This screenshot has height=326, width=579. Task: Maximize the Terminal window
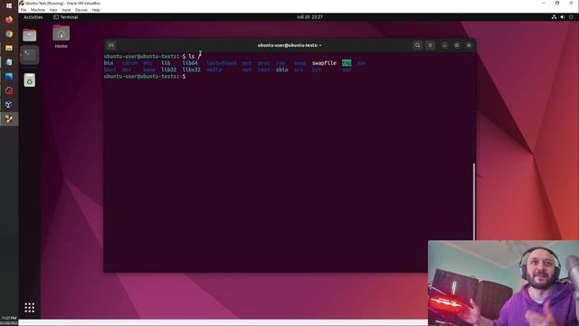point(457,45)
